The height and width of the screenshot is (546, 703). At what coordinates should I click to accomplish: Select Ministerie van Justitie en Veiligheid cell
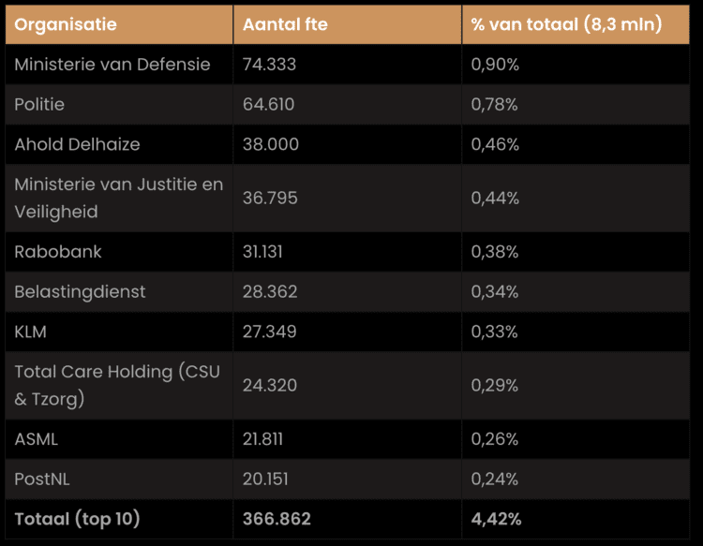(118, 198)
